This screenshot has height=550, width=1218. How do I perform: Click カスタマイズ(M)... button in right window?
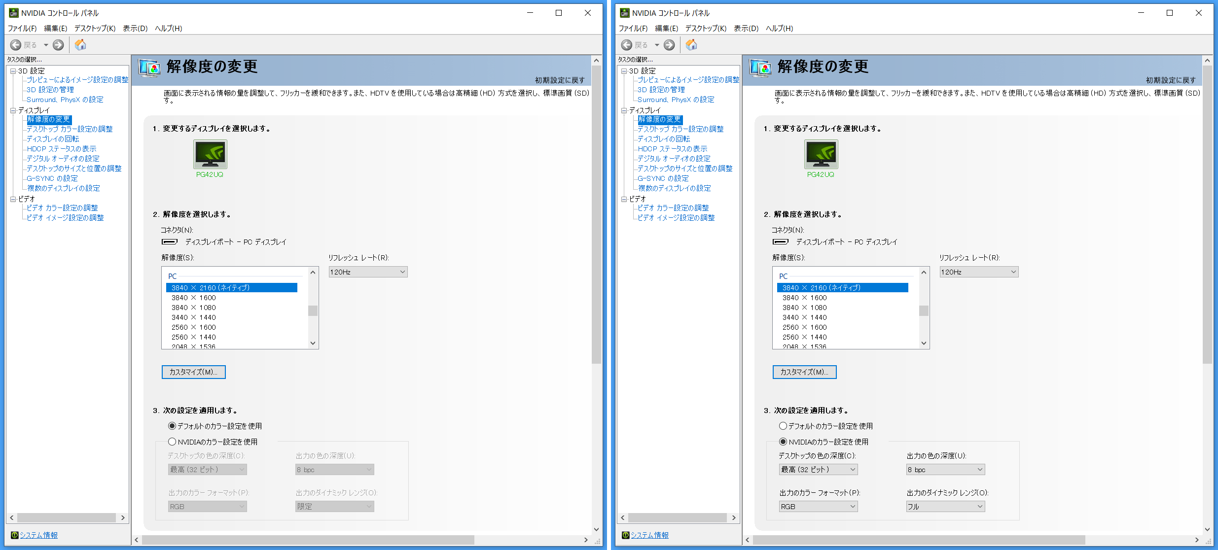(x=805, y=372)
